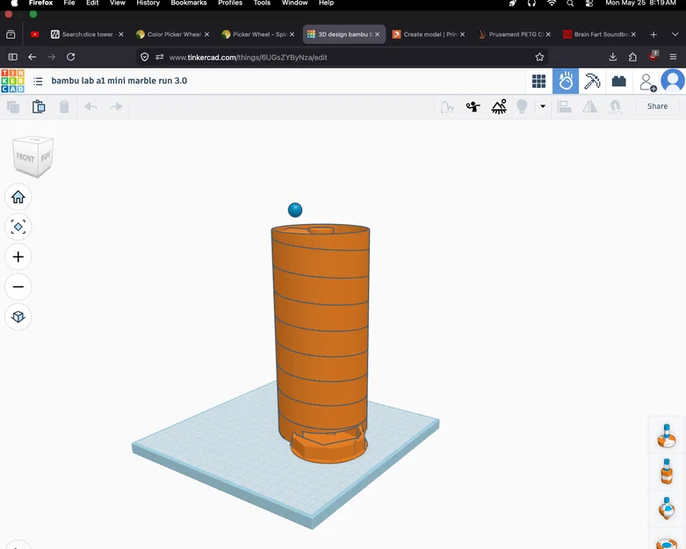Open the pinned YouTube tab
686x549 pixels.
[34, 34]
